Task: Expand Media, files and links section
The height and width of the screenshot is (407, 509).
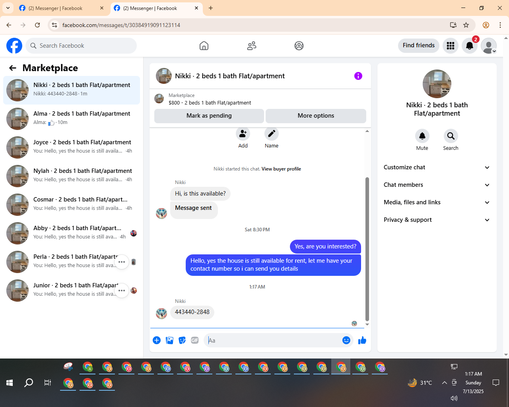Action: 437,202
